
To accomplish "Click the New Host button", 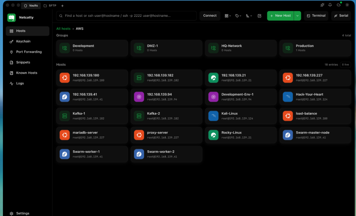I will coord(281,16).
